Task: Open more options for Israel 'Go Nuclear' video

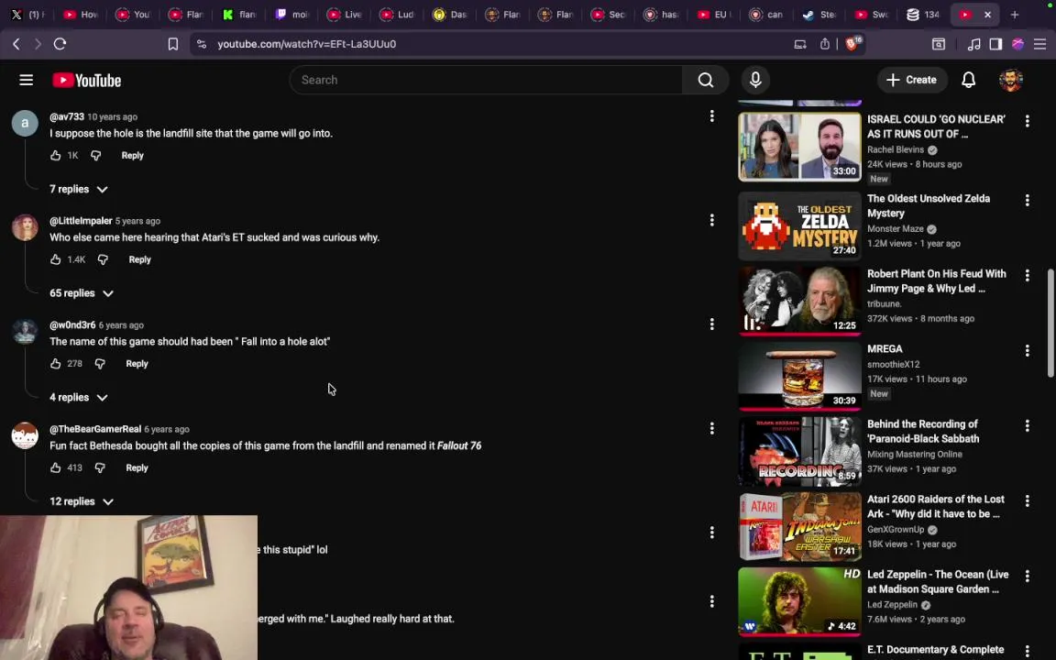Action: [x=1027, y=121]
